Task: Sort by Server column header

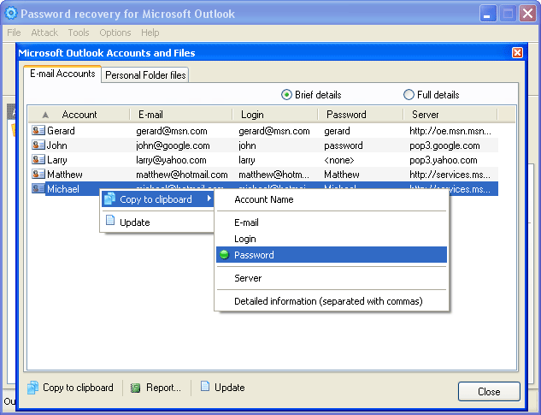Action: pyautogui.click(x=450, y=115)
